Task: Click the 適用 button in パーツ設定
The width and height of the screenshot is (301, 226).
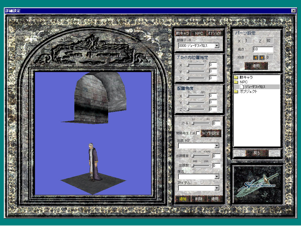Action: pyautogui.click(x=256, y=66)
